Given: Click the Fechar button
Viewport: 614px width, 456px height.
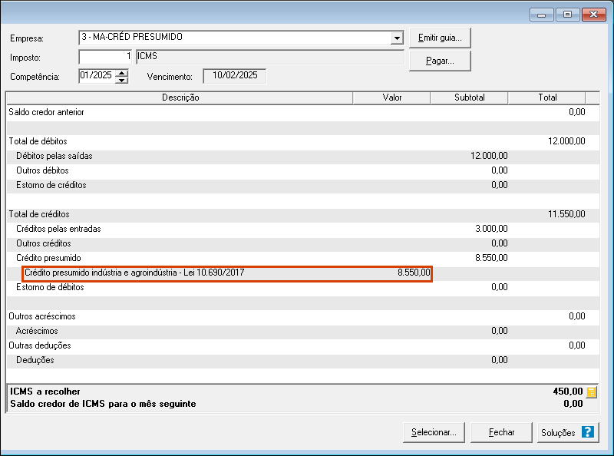Looking at the screenshot, I should pos(501,432).
